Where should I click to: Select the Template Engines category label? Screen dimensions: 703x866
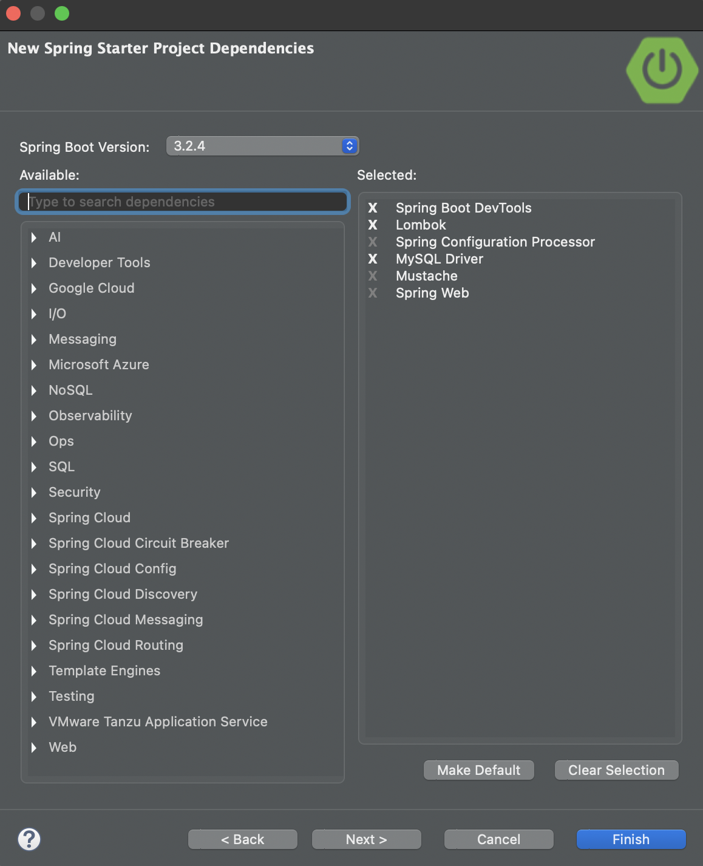[x=104, y=671]
